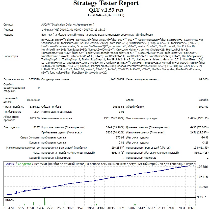This screenshot has height=211, width=211.
Task: Click 'Всего сделок' label
Action: pos(12,127)
